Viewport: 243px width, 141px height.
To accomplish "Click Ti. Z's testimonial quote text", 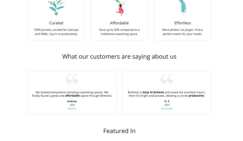I will (x=167, y=94).
